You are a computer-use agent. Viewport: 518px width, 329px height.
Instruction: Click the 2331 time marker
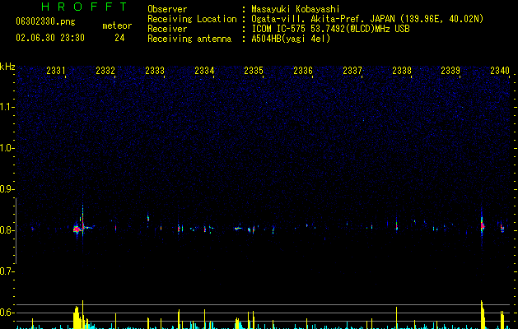point(56,70)
